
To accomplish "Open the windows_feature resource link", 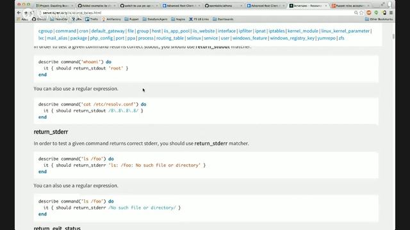I will point(250,38).
